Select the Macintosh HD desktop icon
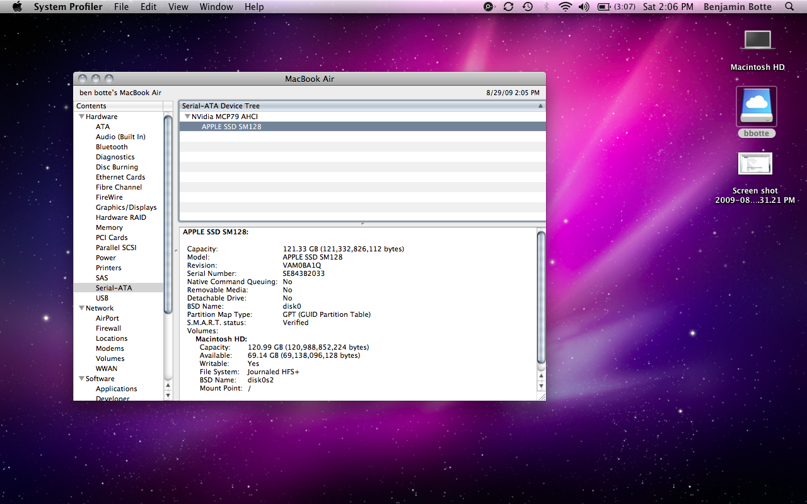The height and width of the screenshot is (504, 807). (x=757, y=40)
